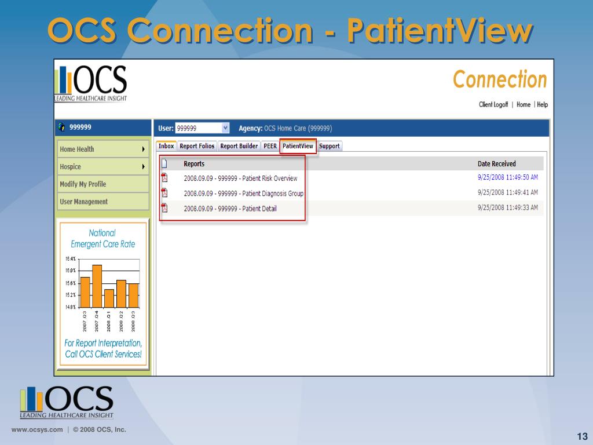Viewport: 593px width, 445px height.
Task: Click the 999999 sidebar header text
Action: [80, 127]
